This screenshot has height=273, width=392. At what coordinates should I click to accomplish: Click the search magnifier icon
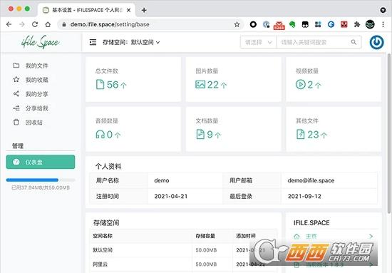[354, 42]
